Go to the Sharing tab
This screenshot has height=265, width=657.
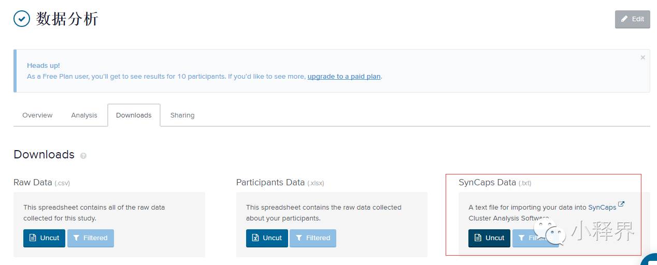click(182, 115)
